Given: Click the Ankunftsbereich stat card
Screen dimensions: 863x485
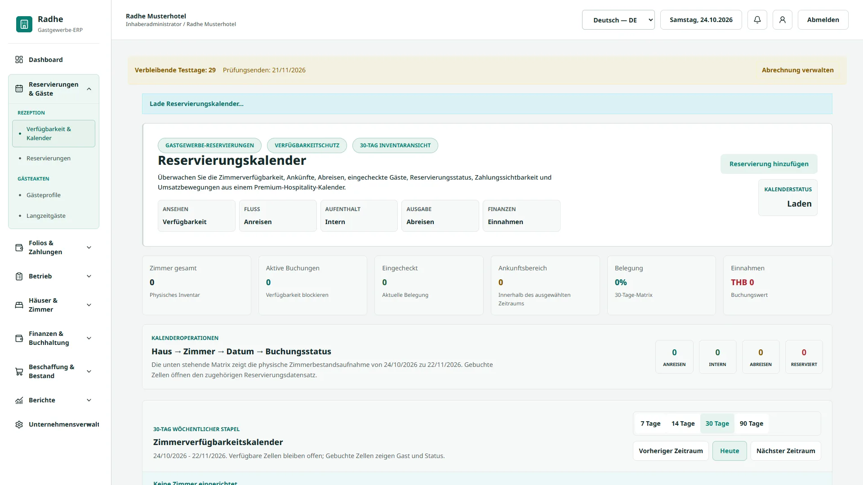Looking at the screenshot, I should [545, 285].
